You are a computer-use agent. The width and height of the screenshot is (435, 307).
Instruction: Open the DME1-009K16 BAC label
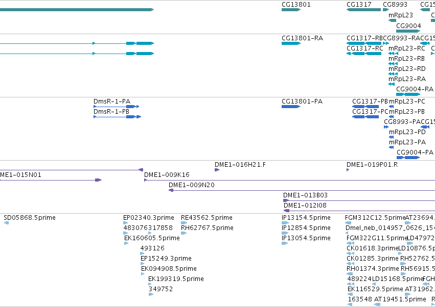point(167,175)
